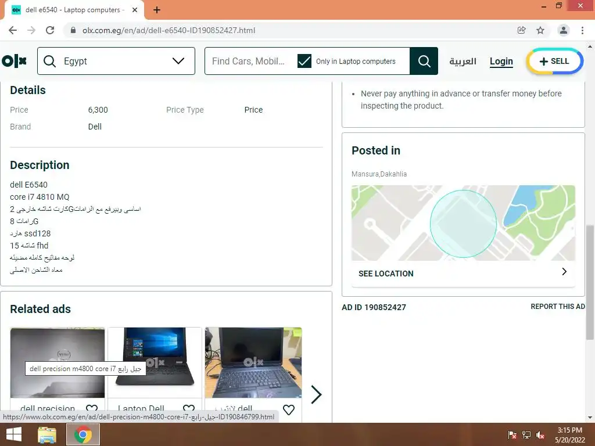Click the SELL button

554,61
